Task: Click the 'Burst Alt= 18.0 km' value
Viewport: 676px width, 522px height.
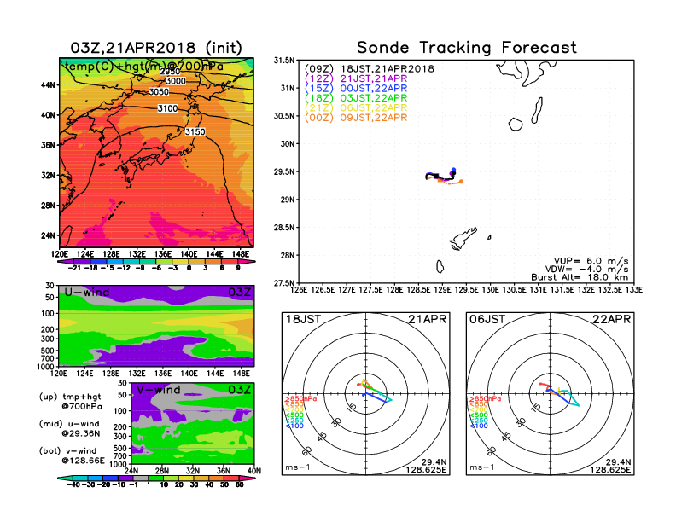Action: click(x=580, y=277)
